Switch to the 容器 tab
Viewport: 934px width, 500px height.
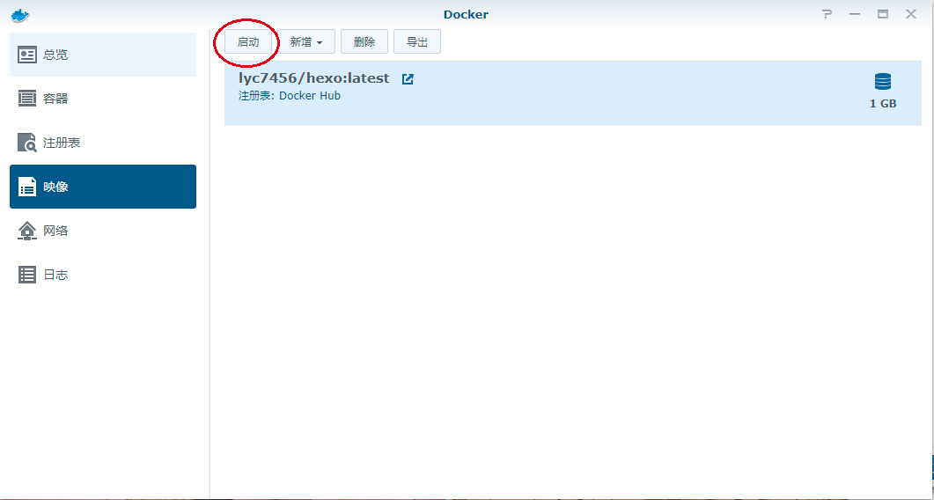tap(103, 99)
